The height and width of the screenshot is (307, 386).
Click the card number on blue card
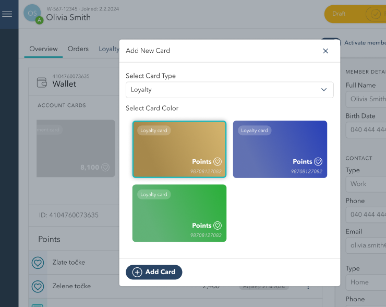click(x=307, y=171)
